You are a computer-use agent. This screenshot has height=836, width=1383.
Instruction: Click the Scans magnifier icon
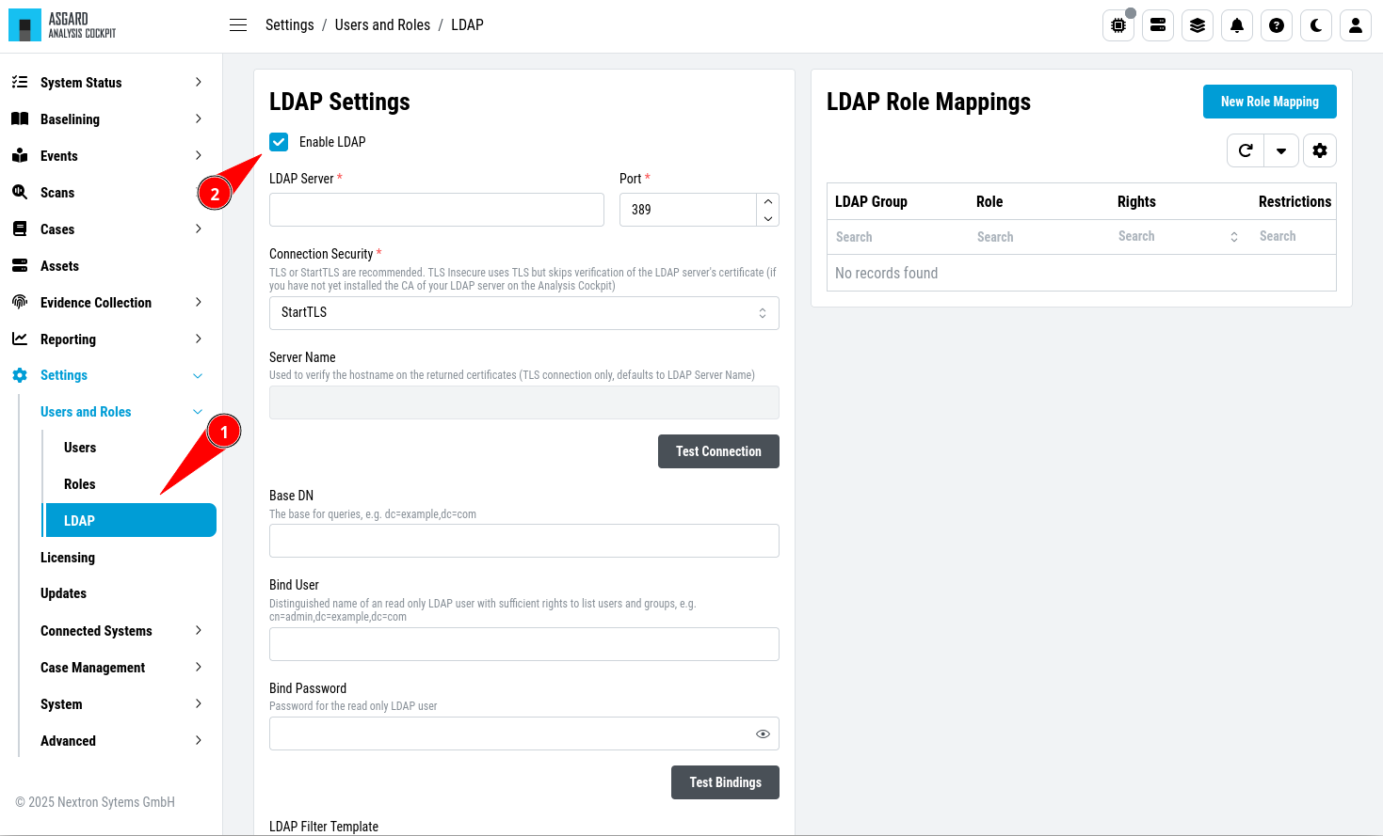click(x=20, y=192)
